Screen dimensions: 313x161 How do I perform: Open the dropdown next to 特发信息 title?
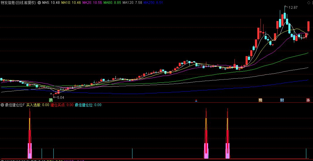(39, 3)
